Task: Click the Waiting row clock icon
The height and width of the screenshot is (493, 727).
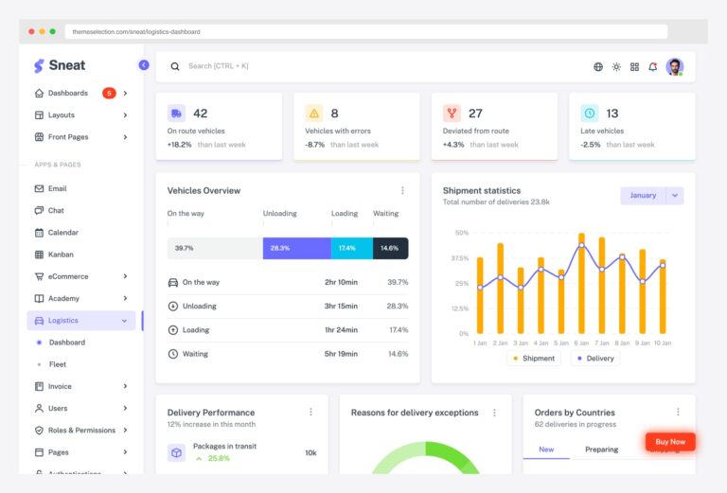Action: coord(173,354)
